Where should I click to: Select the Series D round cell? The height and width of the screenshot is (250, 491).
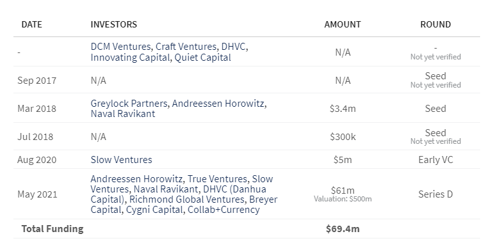click(435, 194)
